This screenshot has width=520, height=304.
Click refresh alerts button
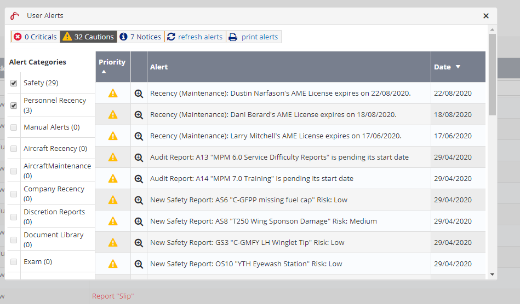click(x=195, y=37)
